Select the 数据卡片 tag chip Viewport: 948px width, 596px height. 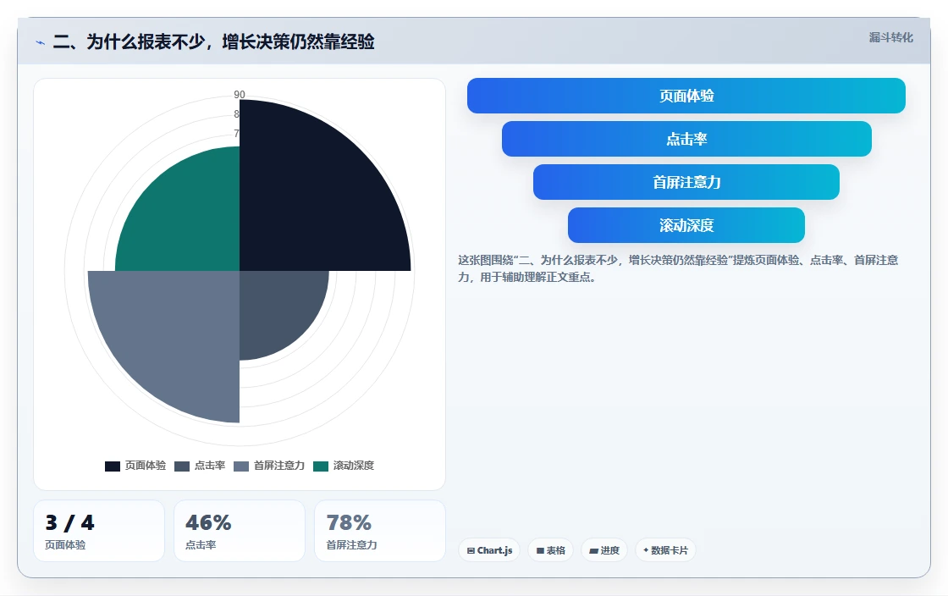pyautogui.click(x=665, y=550)
